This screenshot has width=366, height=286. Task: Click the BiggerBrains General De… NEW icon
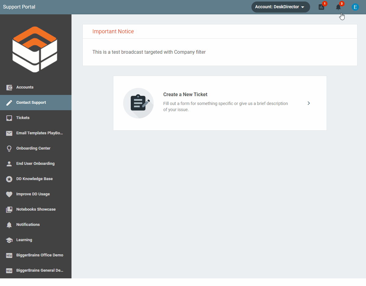(x=9, y=271)
